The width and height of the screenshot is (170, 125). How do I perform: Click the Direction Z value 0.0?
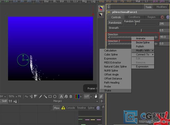click(x=164, y=44)
